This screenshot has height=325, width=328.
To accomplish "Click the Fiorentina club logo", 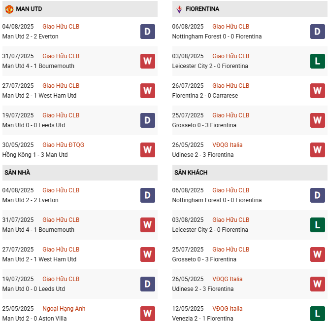I will tap(179, 9).
